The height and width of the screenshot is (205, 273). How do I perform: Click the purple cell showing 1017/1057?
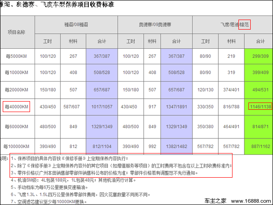(101, 107)
